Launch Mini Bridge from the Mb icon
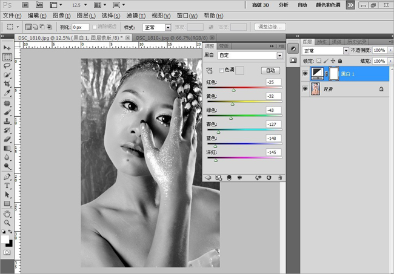Image resolution: width=394 pixels, height=274 pixels. pos(39,5)
